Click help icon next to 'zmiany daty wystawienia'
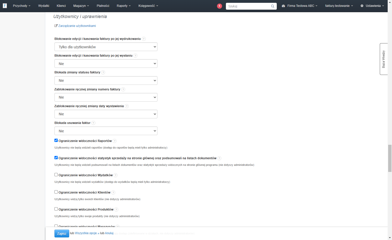Viewport: 392px width, 240px height. [x=127, y=106]
